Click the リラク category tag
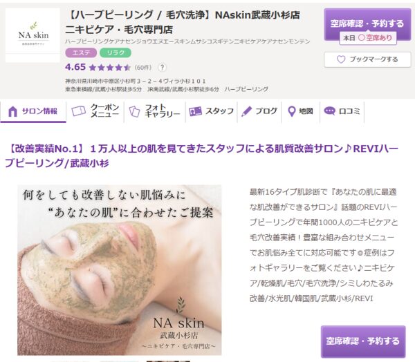This screenshot has height=362, width=415. point(116,53)
